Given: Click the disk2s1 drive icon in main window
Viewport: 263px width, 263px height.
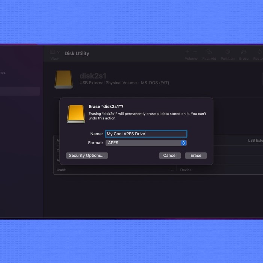Looking at the screenshot, I should 64,79.
